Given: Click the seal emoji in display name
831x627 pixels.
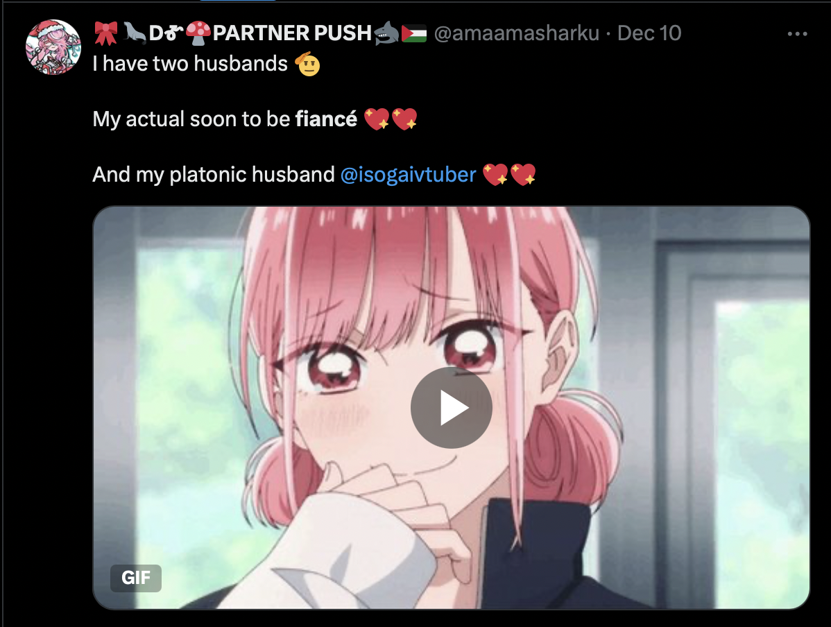Looking at the screenshot, I should pos(134,33).
